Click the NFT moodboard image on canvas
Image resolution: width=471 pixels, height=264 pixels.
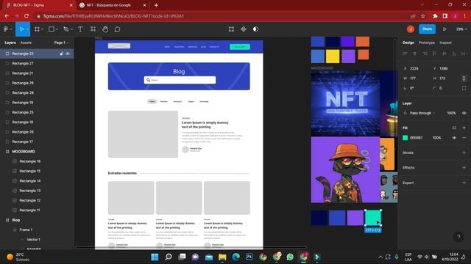coord(345,103)
